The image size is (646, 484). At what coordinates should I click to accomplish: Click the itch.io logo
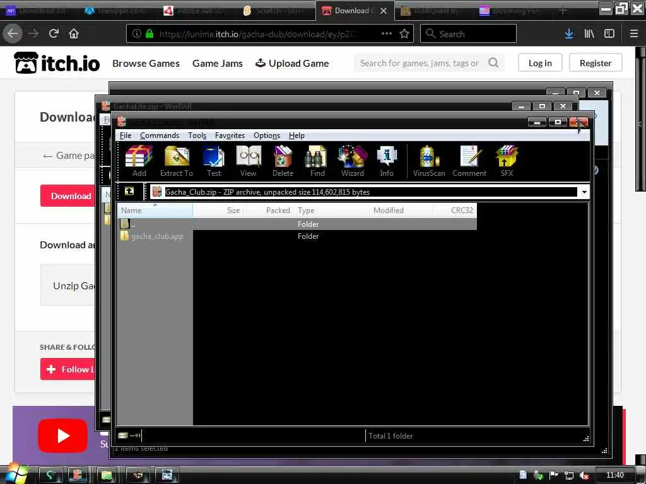click(x=57, y=63)
